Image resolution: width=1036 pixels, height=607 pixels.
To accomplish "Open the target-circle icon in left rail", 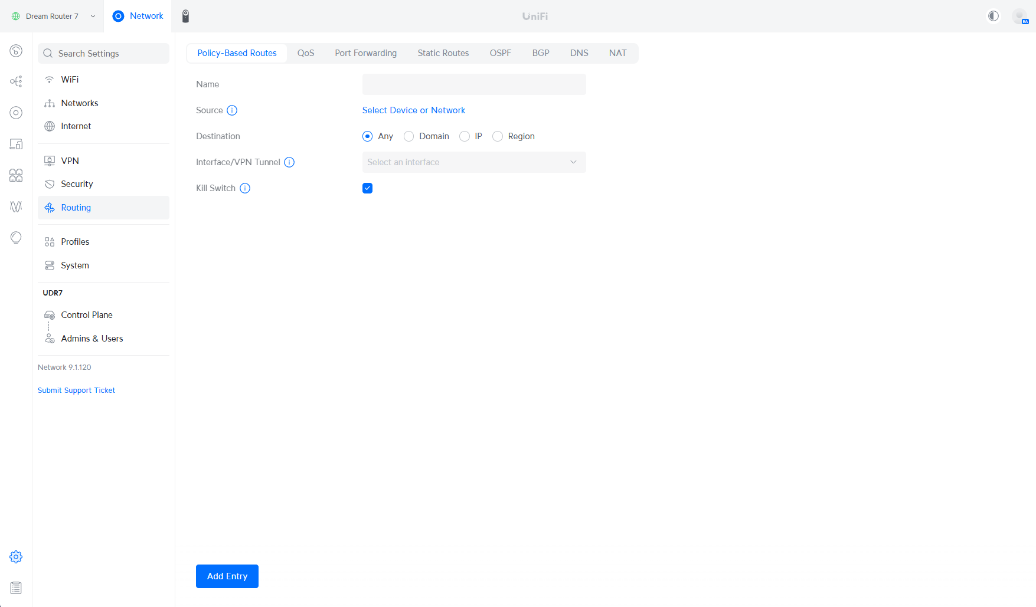I will pyautogui.click(x=16, y=113).
